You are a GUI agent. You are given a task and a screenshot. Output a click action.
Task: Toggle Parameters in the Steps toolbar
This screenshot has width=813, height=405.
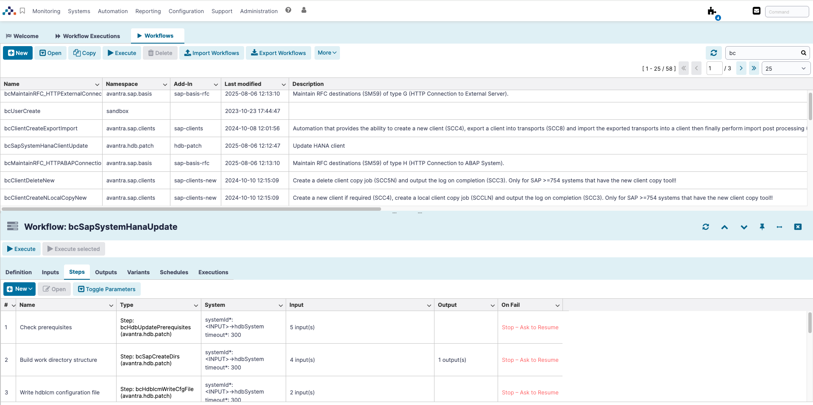point(107,289)
